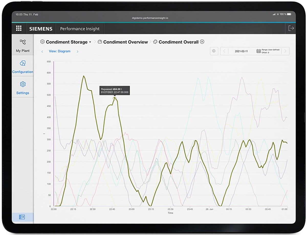Open the apps grid menu icon
307x236 pixels.
[19, 28]
